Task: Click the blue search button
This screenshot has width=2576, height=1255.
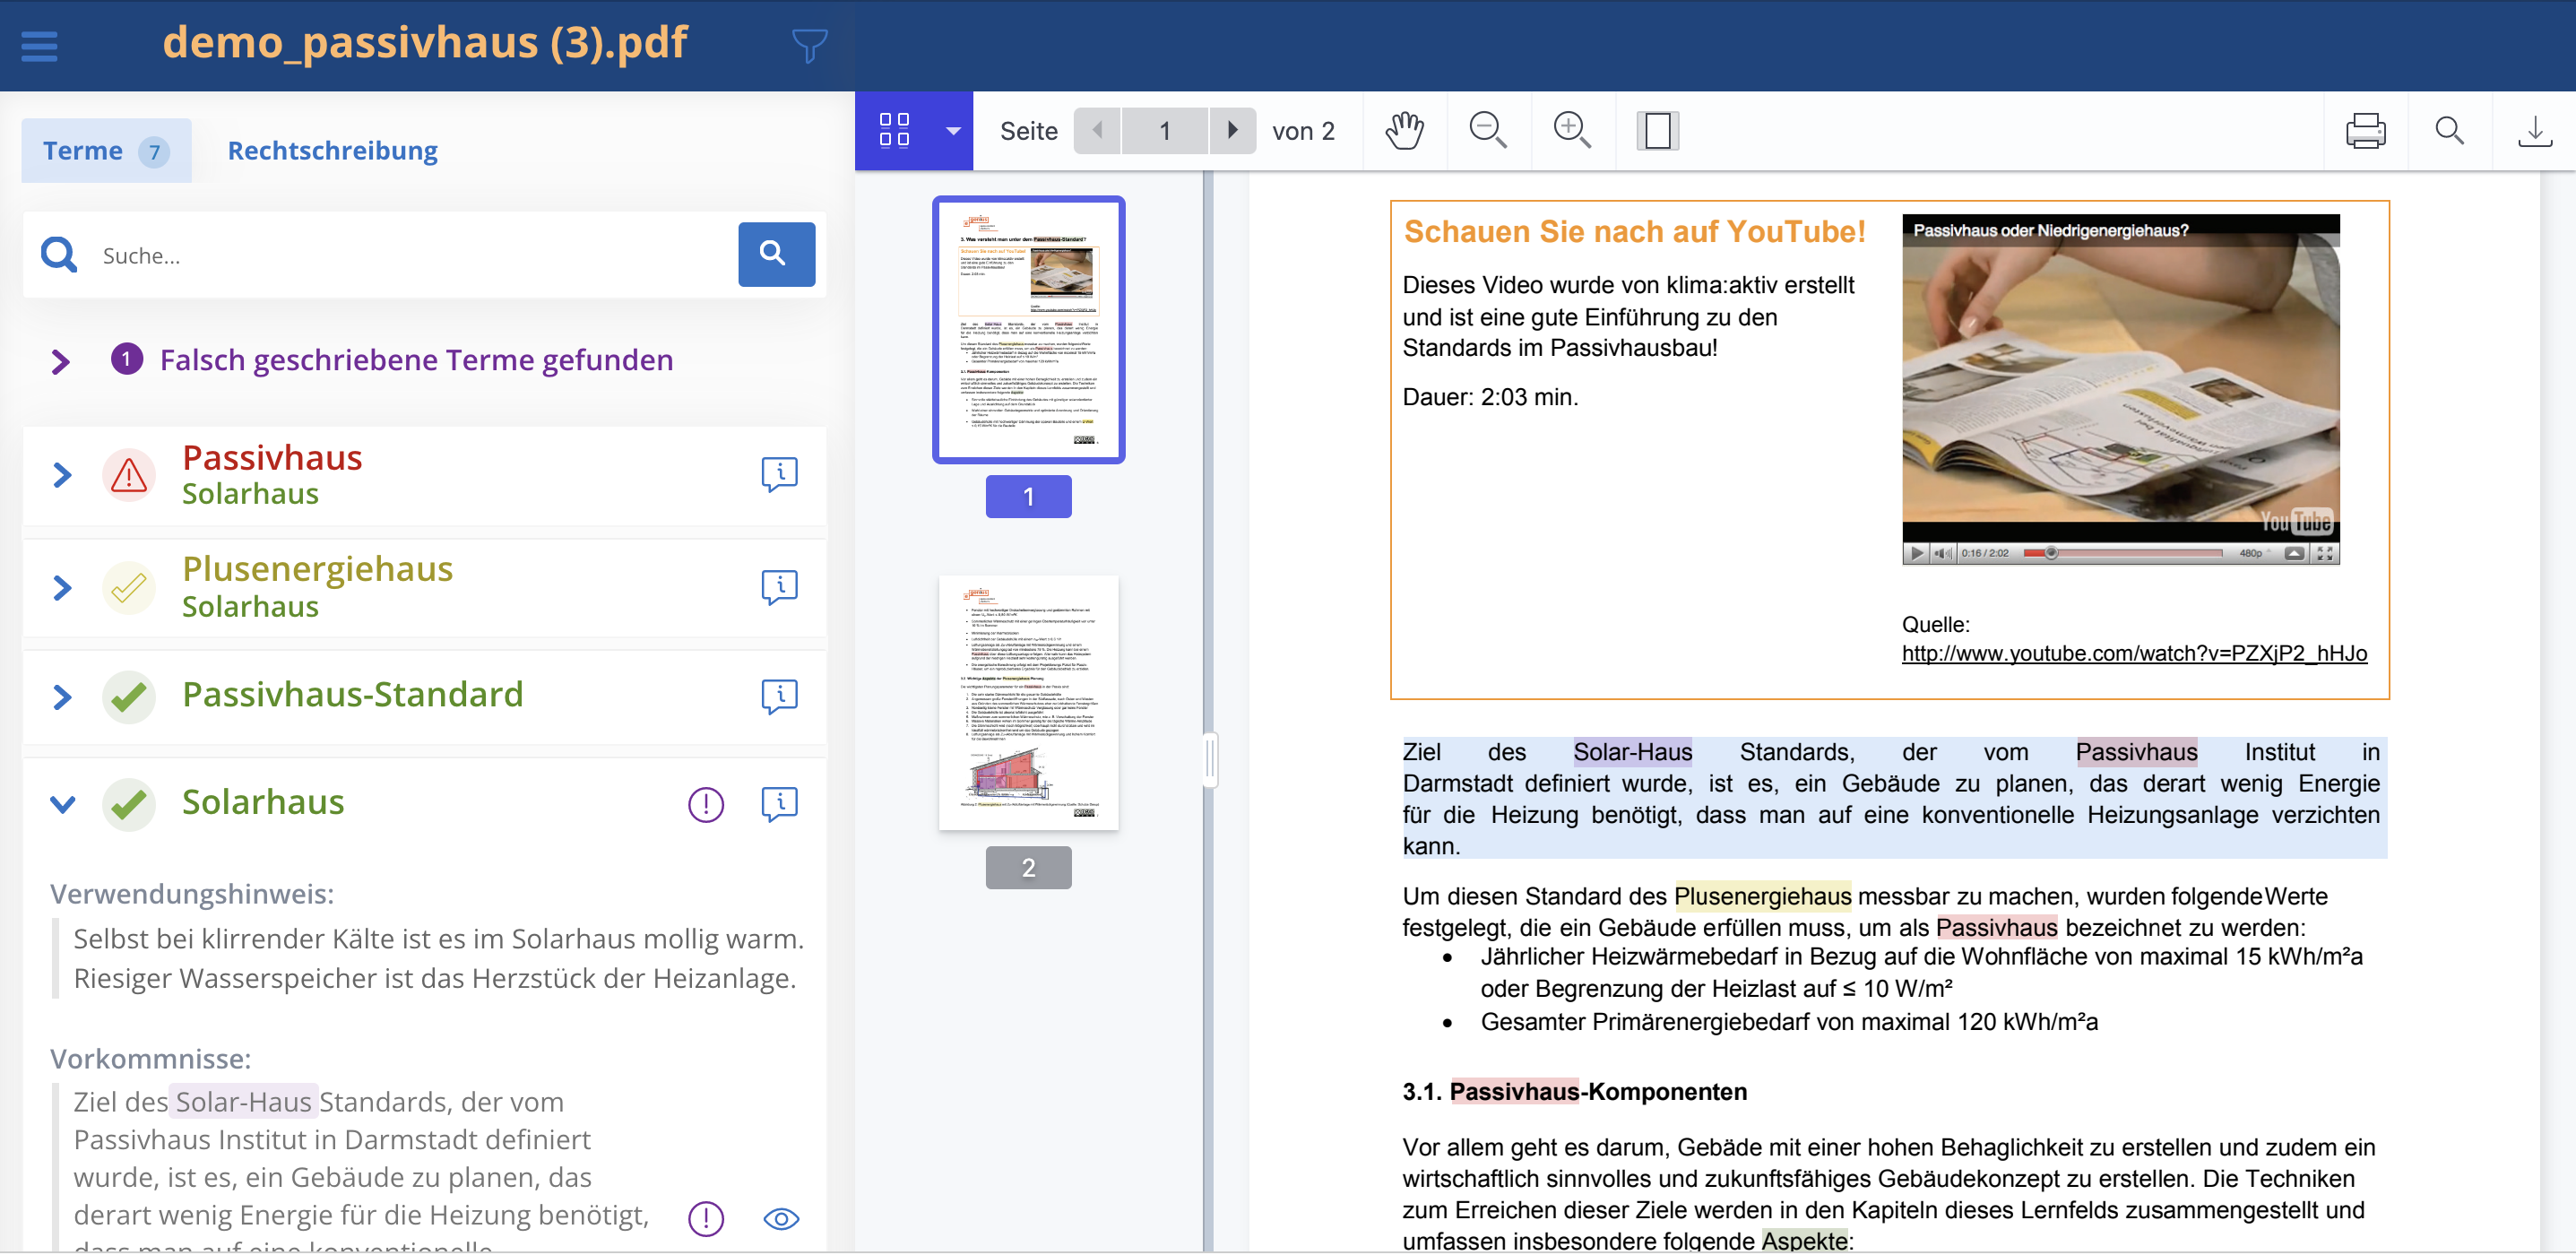Action: click(775, 254)
